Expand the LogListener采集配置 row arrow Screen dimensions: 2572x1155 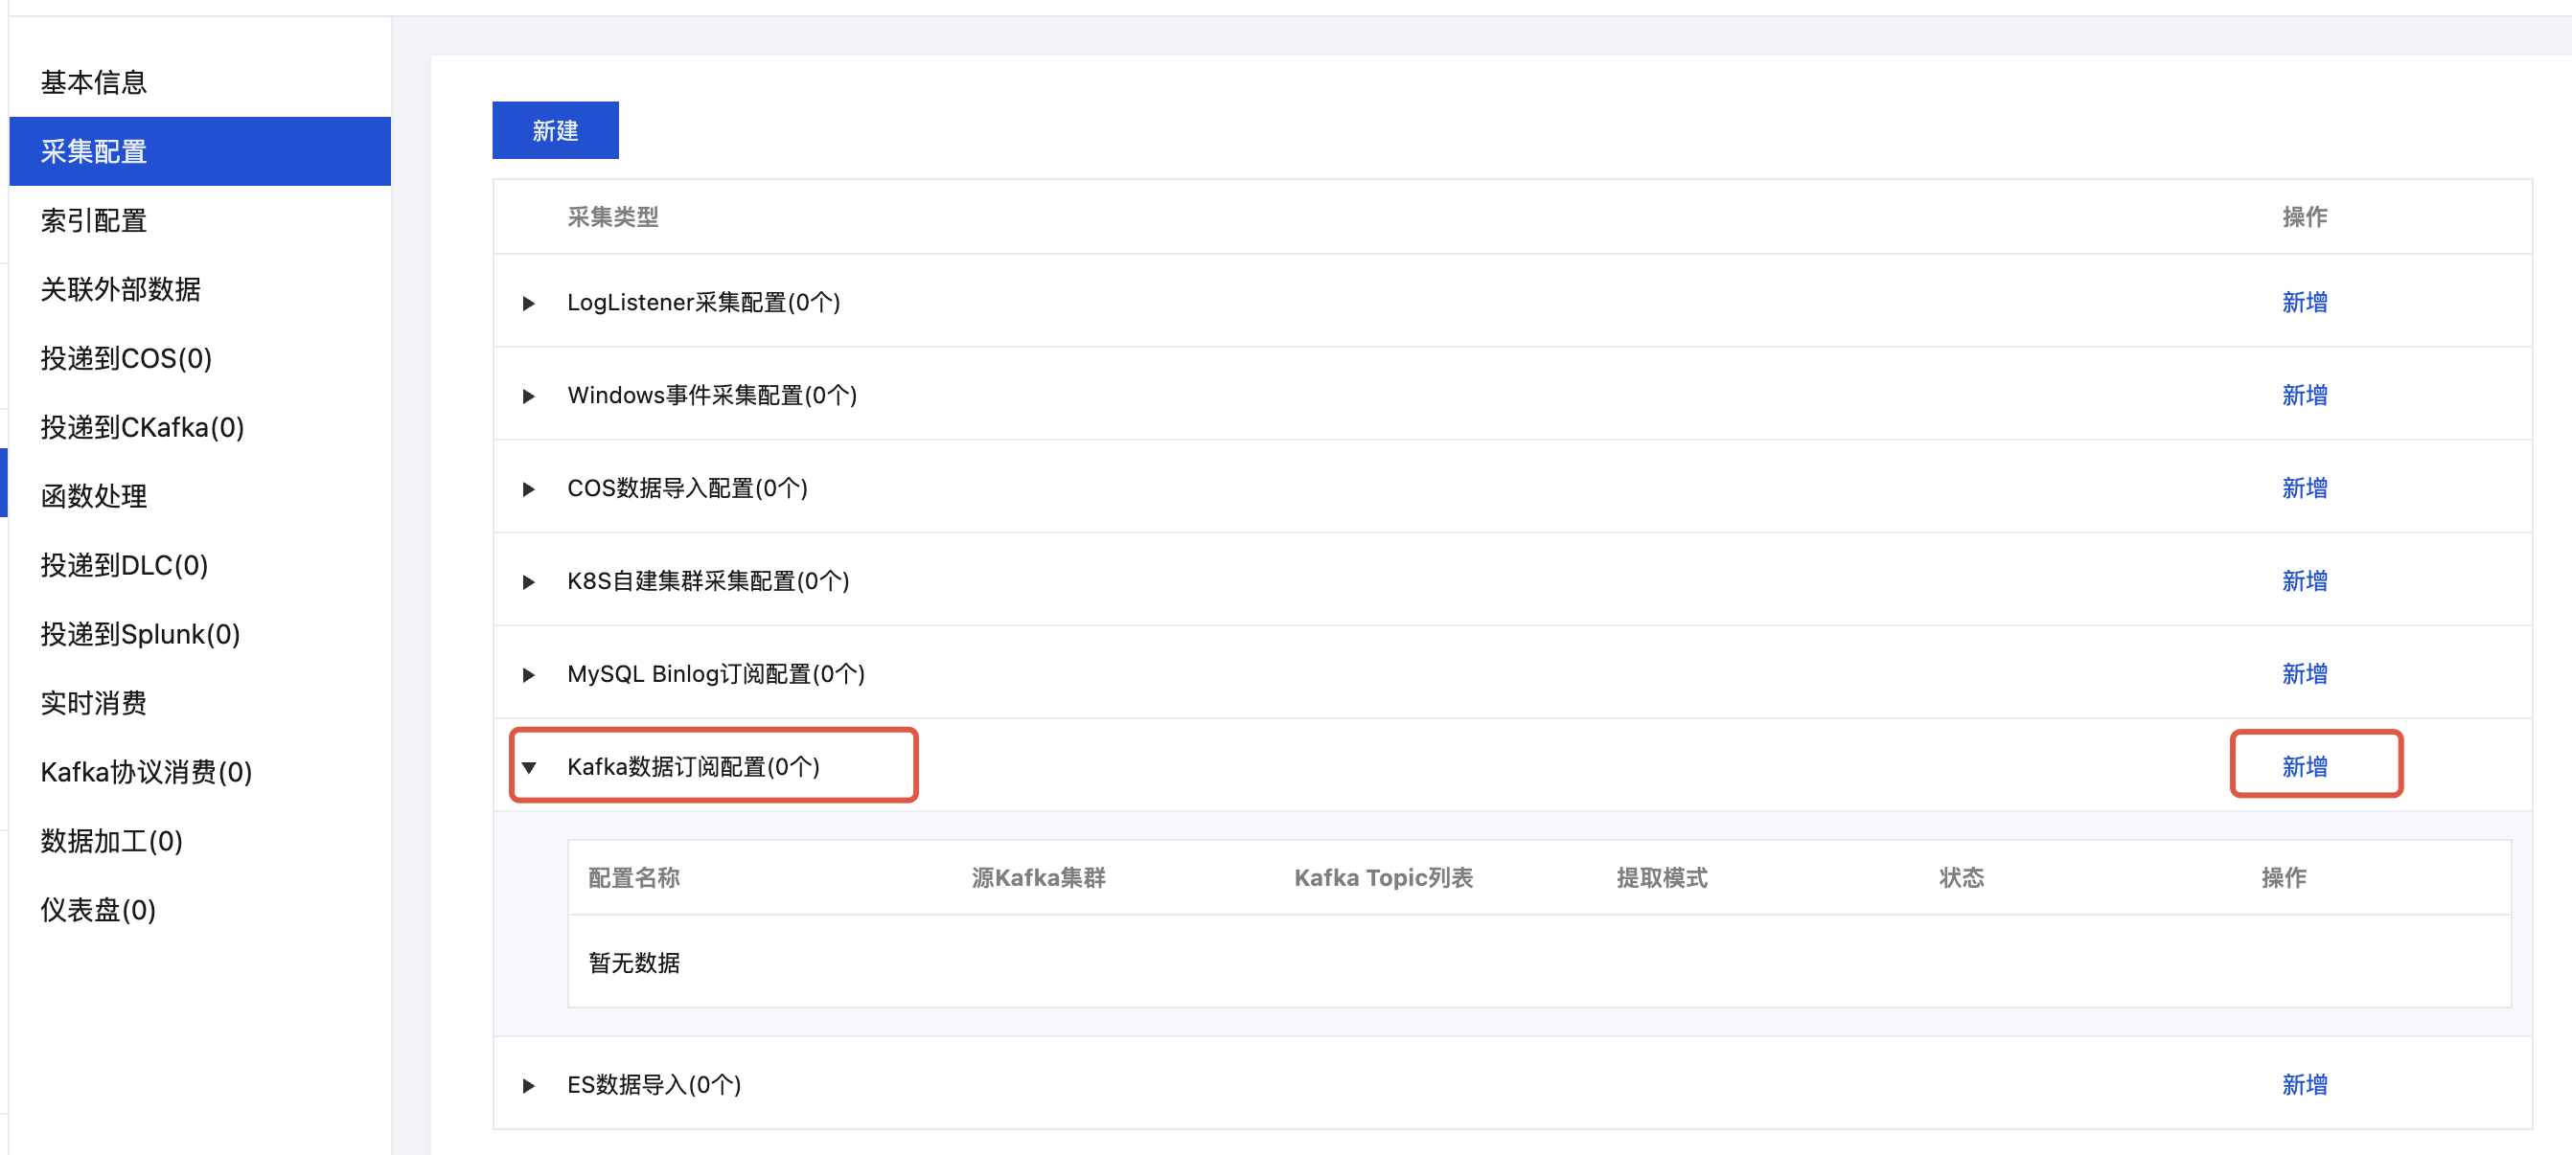click(529, 303)
